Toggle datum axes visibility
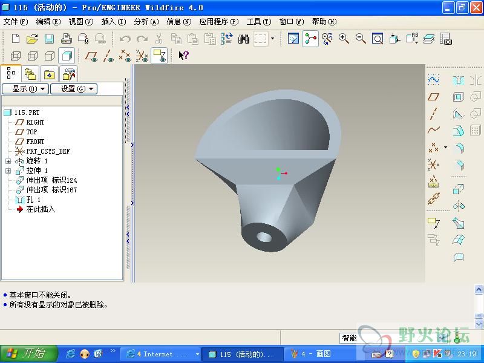 (x=108, y=56)
